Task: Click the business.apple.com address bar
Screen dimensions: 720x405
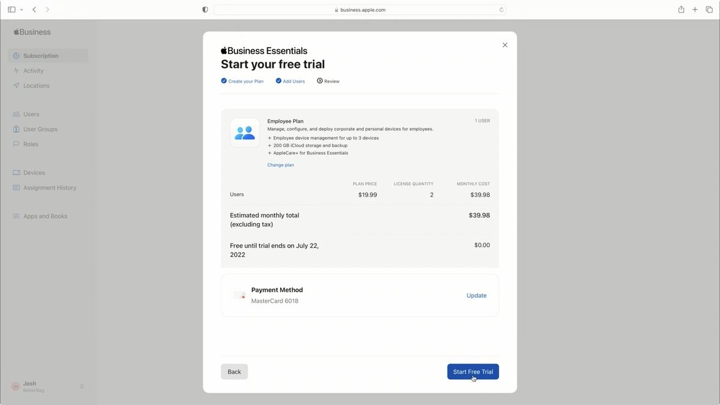Action: click(x=360, y=10)
